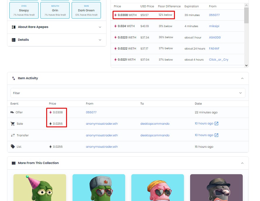Open the pink Apepe with beanie thumbnail
Screen dimensions: 260x201
pos(158,188)
